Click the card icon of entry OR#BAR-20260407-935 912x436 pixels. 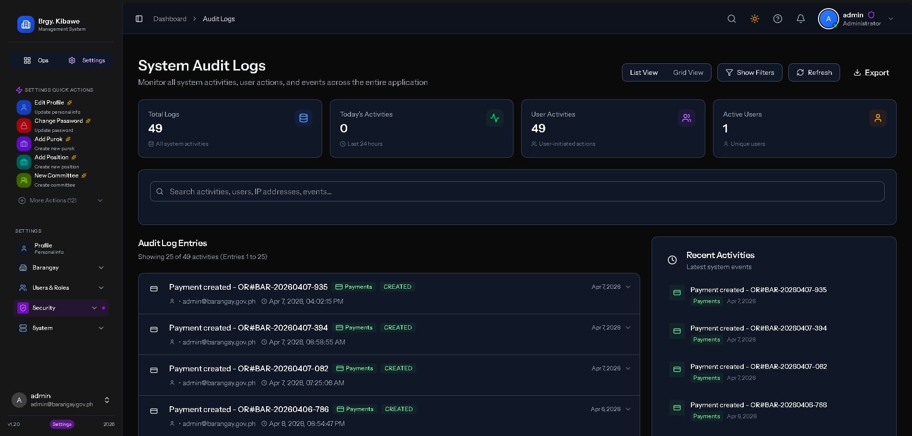tap(154, 289)
